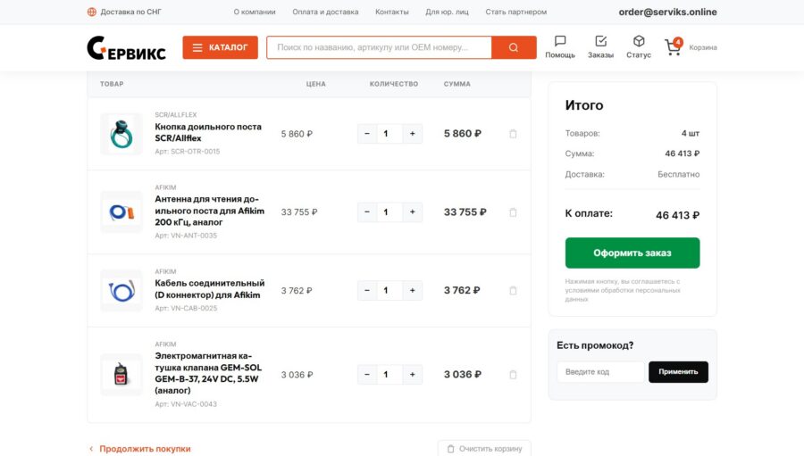Open Стать партнером menu item
This screenshot has width=804, height=456.
click(515, 12)
